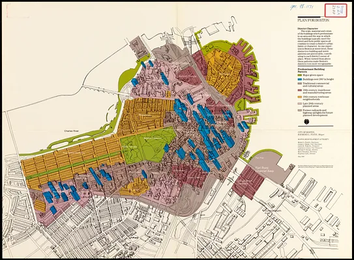Click the "CITY OF BOSTON" credit line
This screenshot has width=354, height=260.
coord(306,133)
